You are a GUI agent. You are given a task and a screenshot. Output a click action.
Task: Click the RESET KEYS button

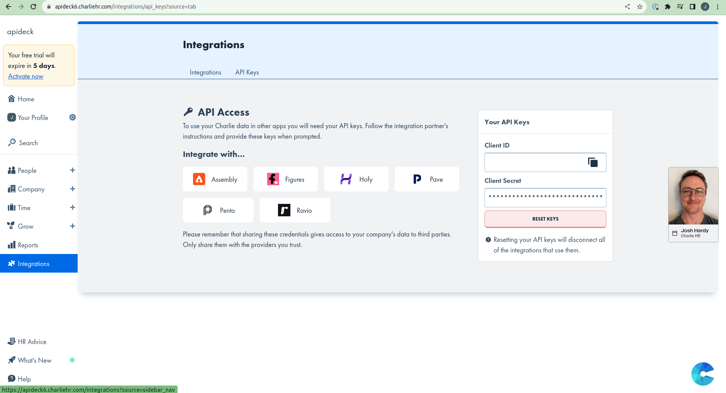tap(545, 219)
